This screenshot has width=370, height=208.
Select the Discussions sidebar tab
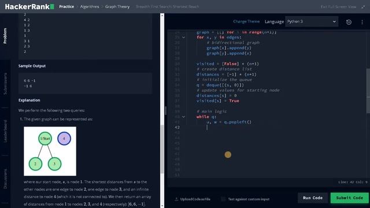tap(5, 179)
